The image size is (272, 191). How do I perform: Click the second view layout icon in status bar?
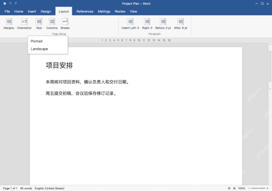click(234, 188)
